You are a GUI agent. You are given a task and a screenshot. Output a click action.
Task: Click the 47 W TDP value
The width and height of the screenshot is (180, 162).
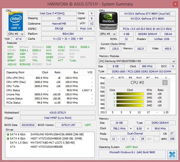coord(18,39)
